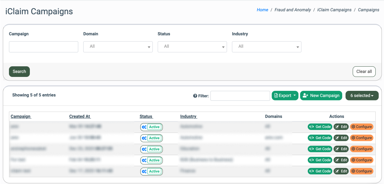Viewport: 384px width, 184px height.
Task: Toggle Active status in the first table row
Action: point(152,127)
